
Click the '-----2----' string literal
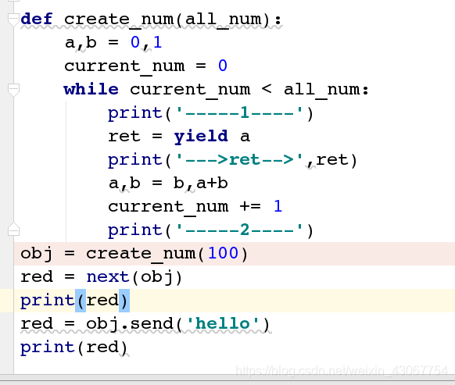(239, 230)
